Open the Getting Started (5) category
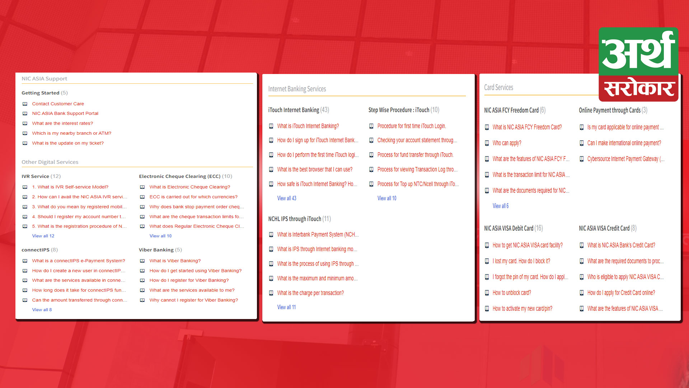Image resolution: width=689 pixels, height=388 pixels. (44, 93)
